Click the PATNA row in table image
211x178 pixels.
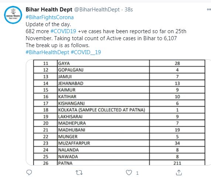(119, 163)
